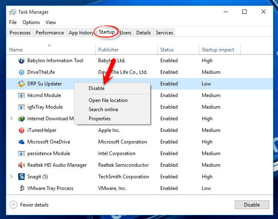Select the iTunesHelper row name
Screen dimensions: 278x219
(42, 130)
